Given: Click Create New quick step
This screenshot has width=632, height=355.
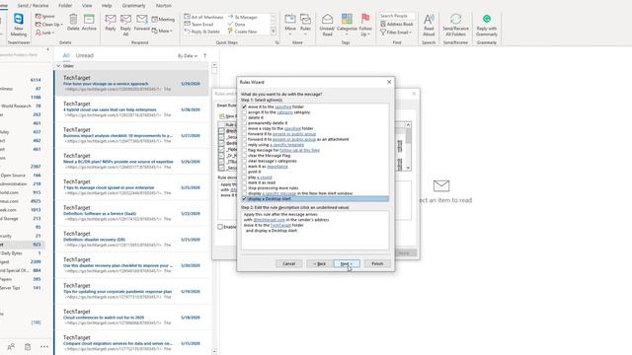Looking at the screenshot, I should [243, 32].
